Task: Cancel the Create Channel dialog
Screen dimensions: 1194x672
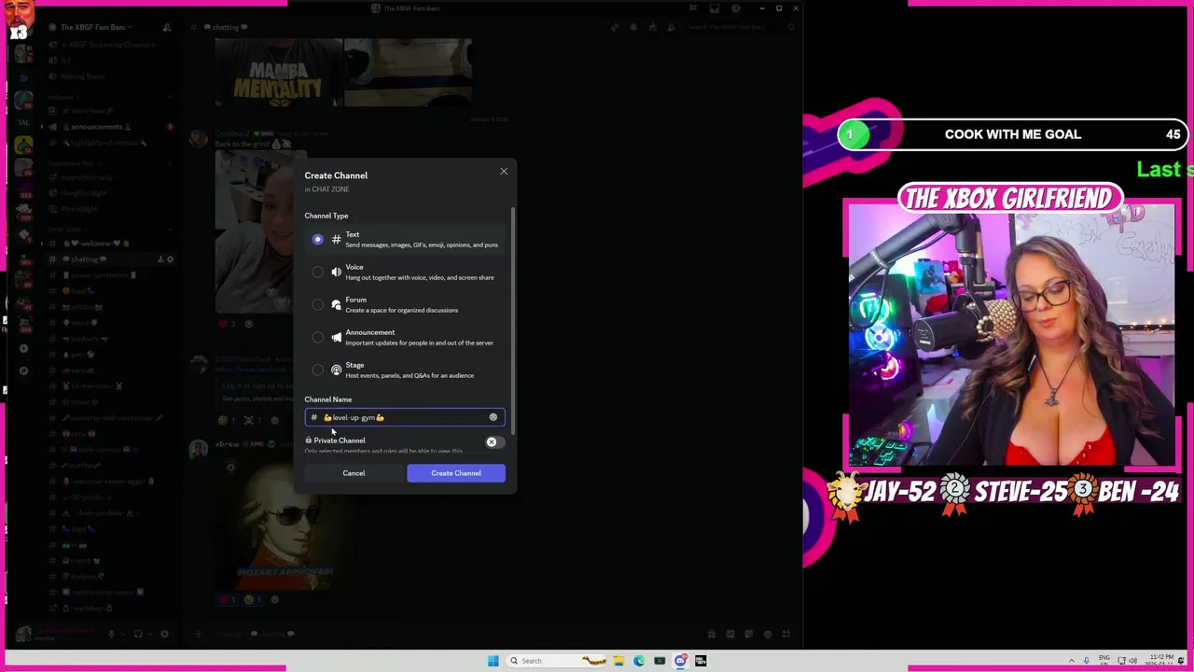Action: [354, 473]
